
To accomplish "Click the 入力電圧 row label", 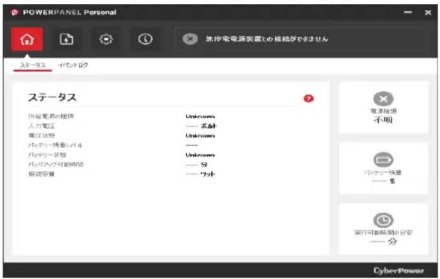I will [x=42, y=126].
